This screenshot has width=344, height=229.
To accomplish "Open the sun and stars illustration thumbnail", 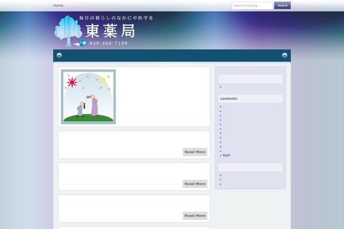I will click(x=88, y=97).
